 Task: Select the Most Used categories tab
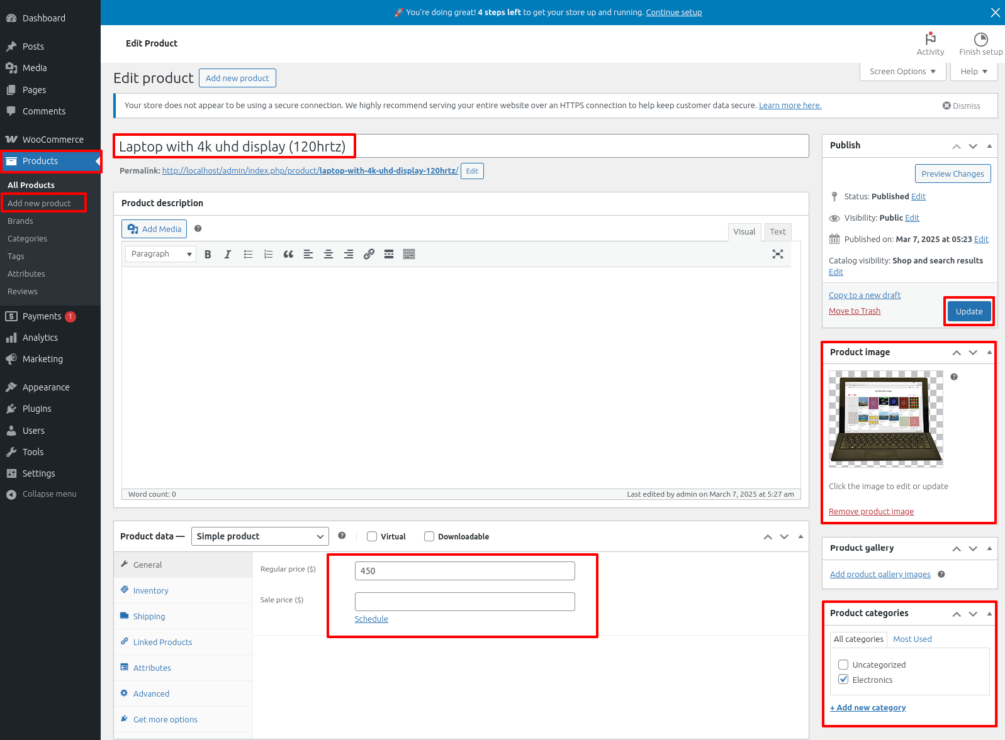click(912, 639)
